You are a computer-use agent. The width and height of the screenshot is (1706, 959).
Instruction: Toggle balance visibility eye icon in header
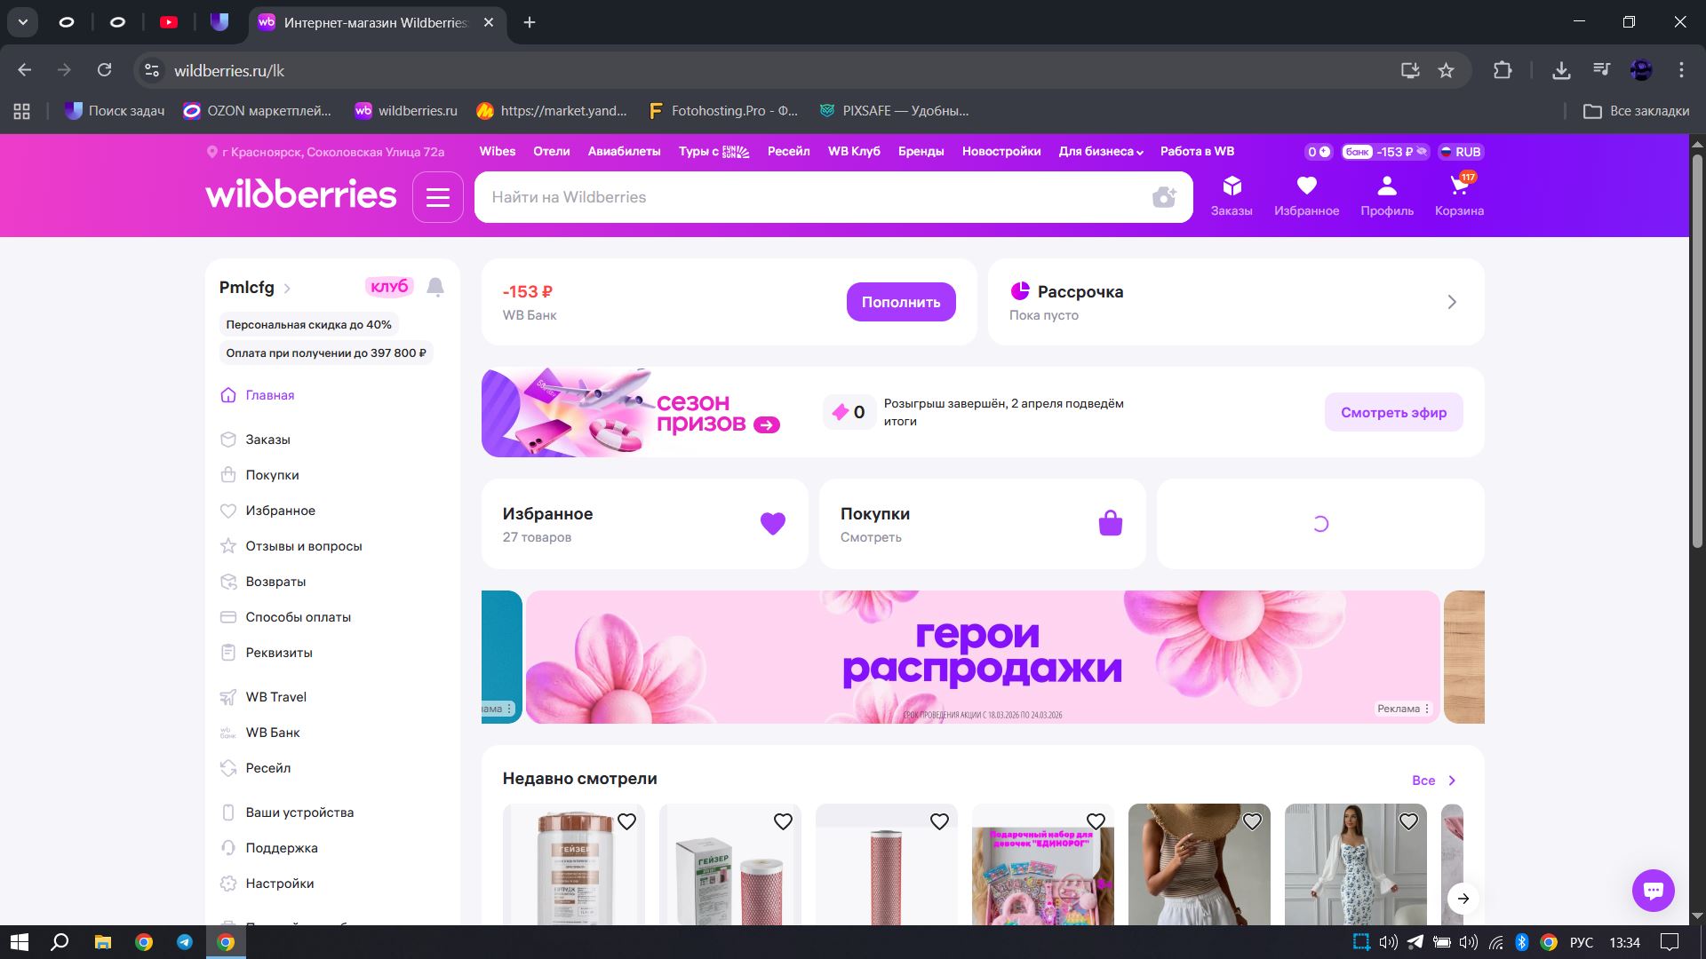click(x=1422, y=152)
